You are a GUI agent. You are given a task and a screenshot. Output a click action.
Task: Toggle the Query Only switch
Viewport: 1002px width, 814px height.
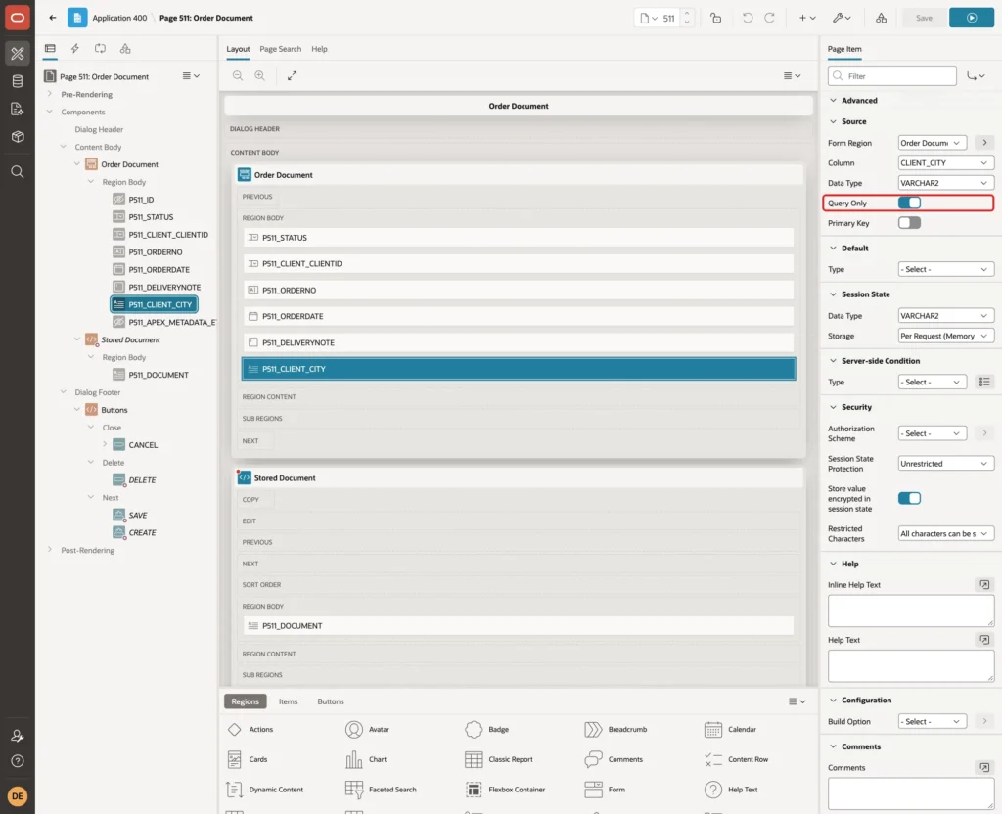coord(909,203)
